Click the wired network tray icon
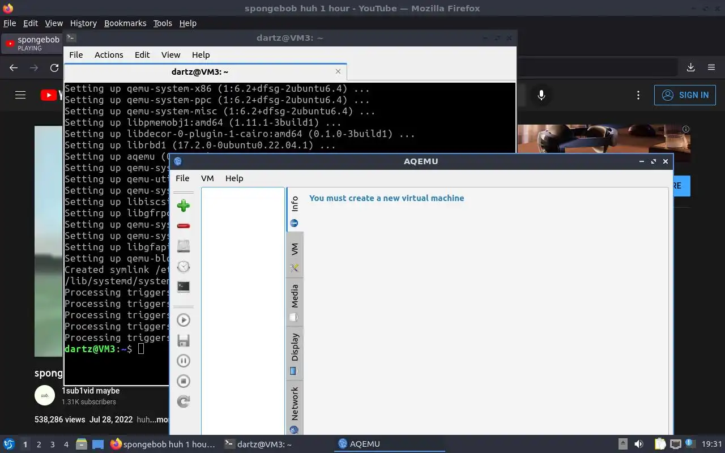The width and height of the screenshot is (725, 453). 675,444
